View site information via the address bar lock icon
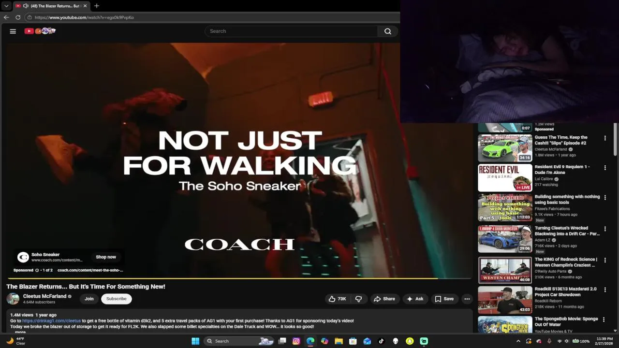Image resolution: width=619 pixels, height=348 pixels. tap(29, 17)
